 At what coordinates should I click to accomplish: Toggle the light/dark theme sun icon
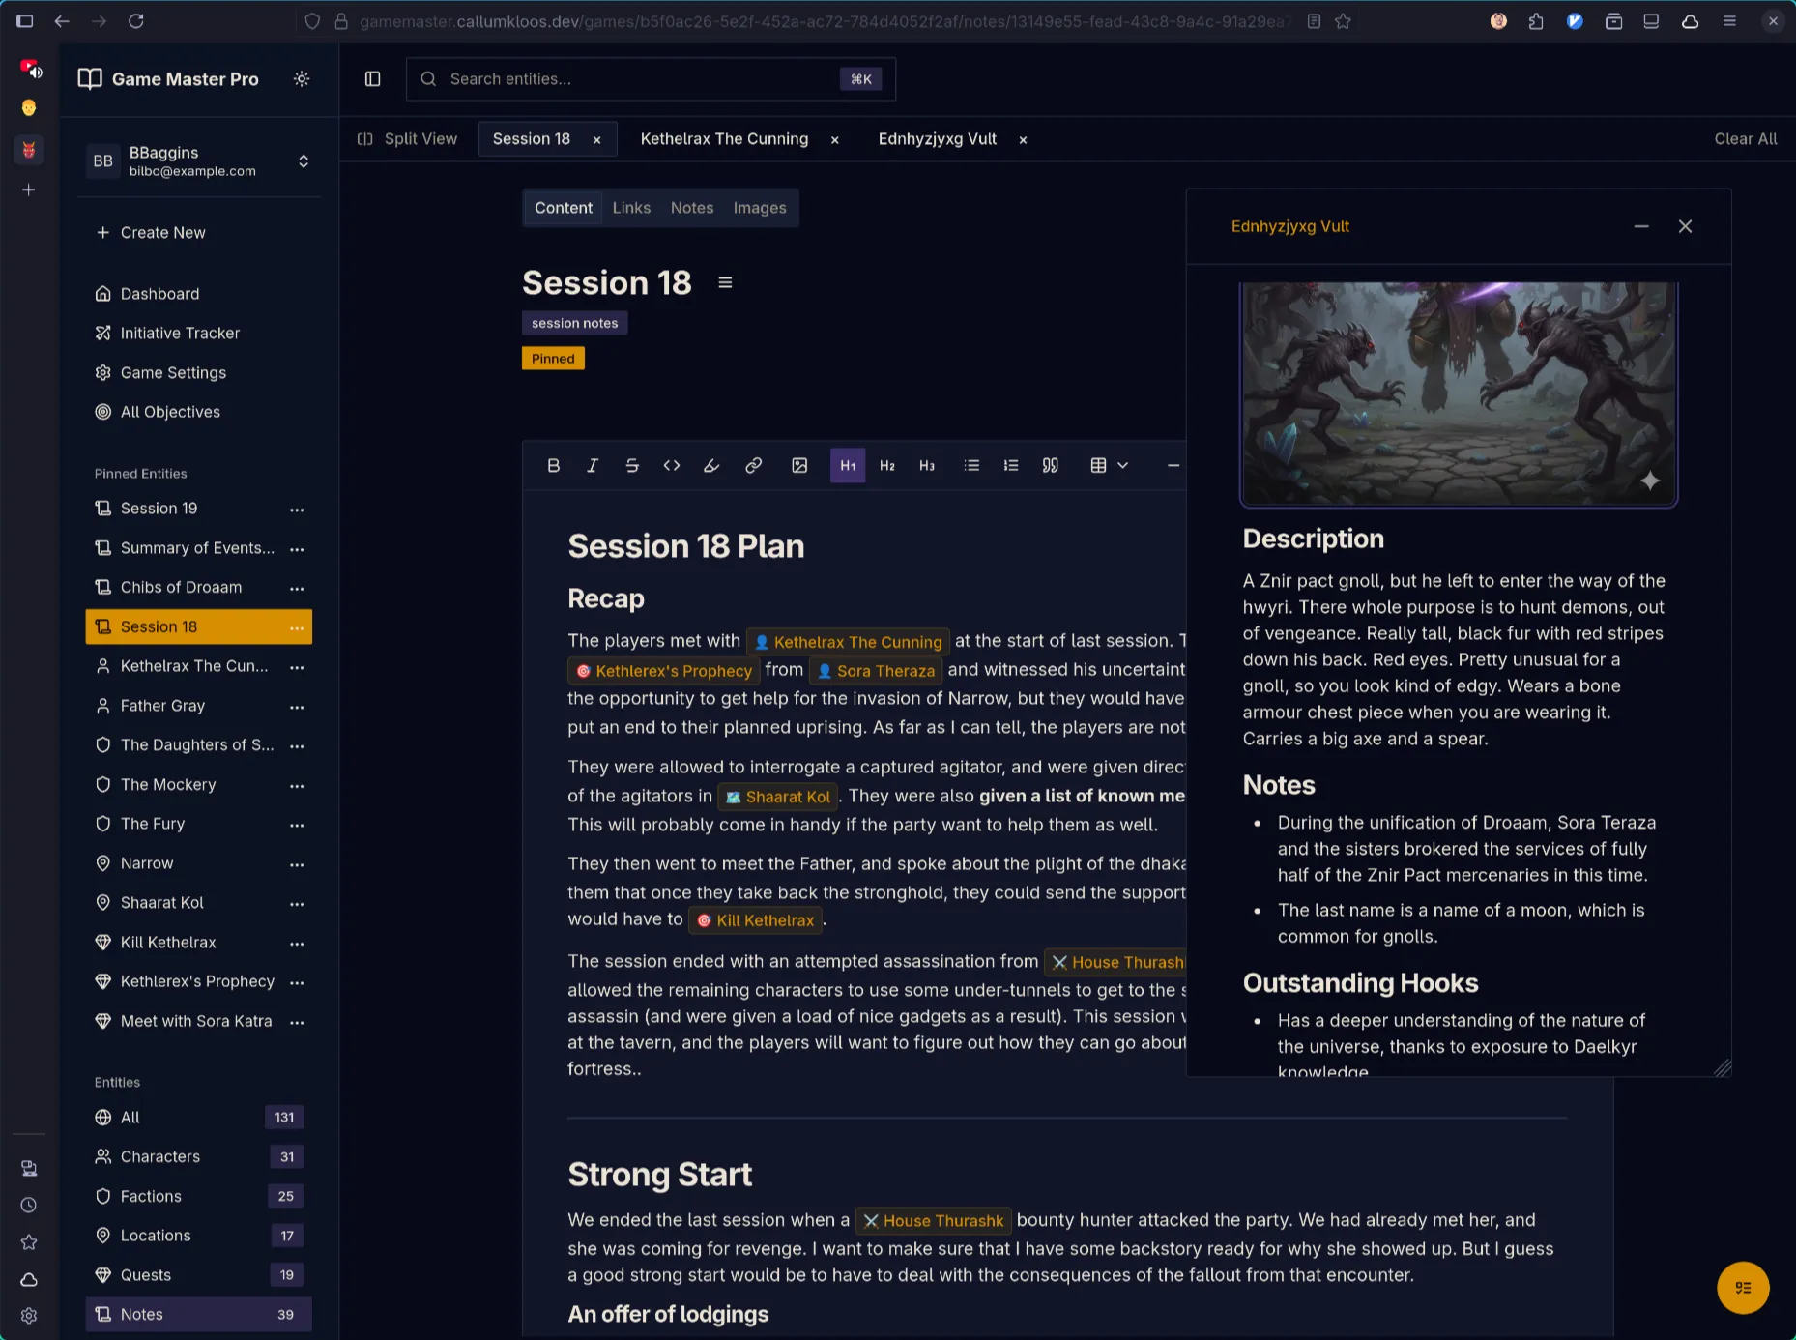click(302, 79)
